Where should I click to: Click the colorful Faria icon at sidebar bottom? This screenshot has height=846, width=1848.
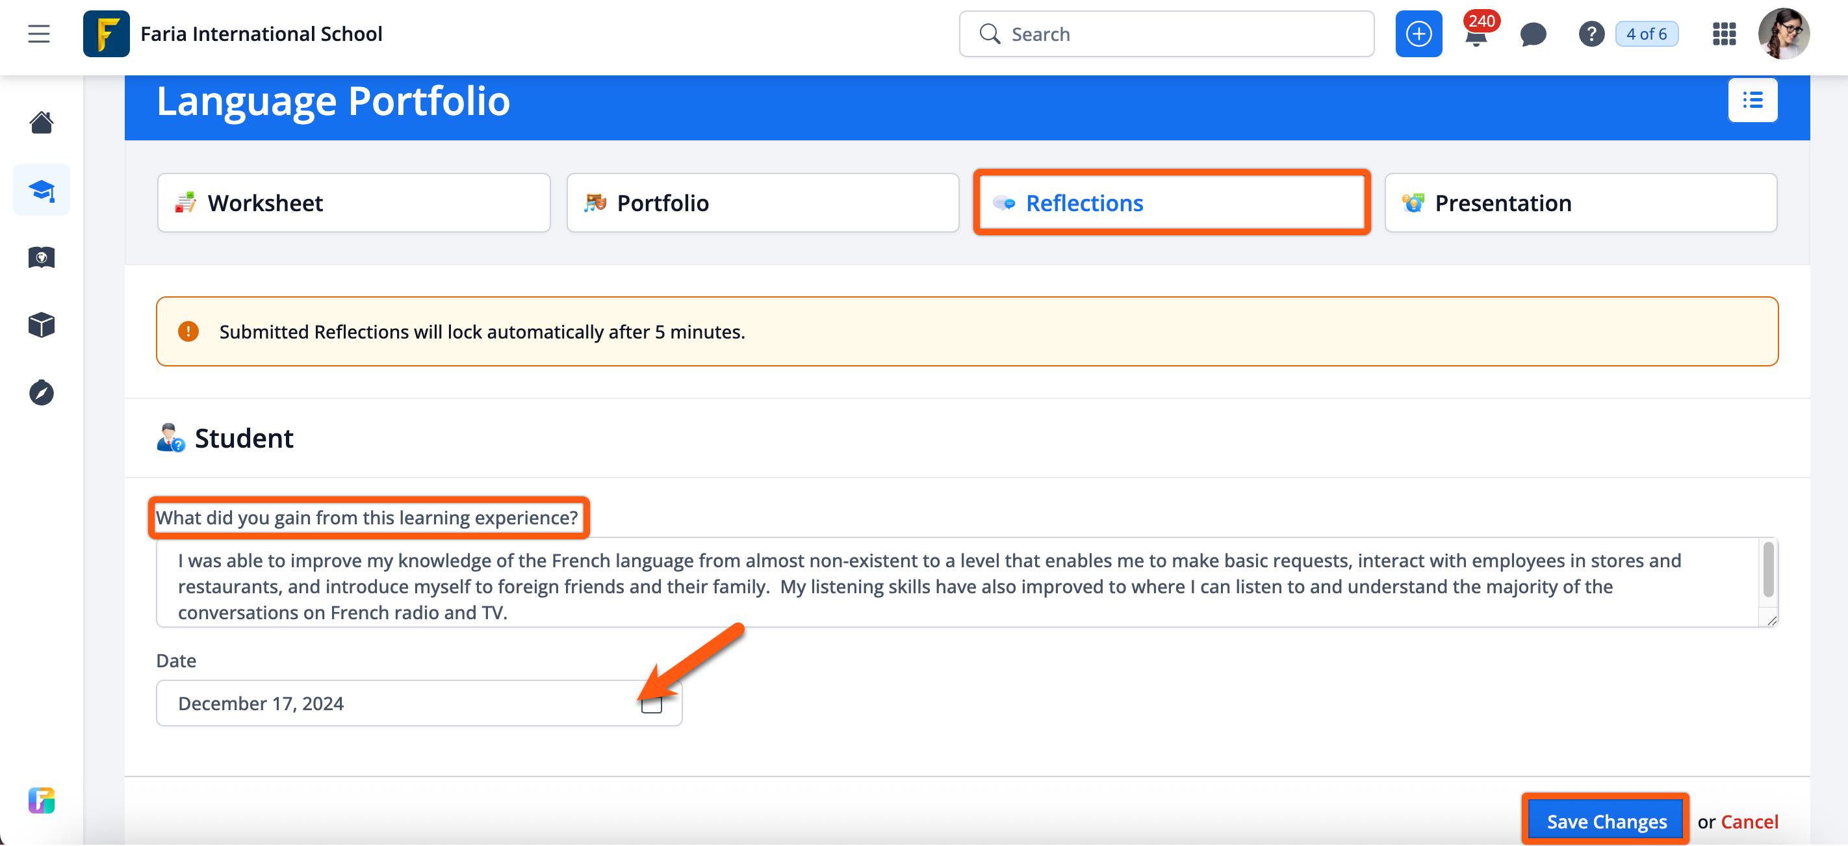click(x=42, y=800)
